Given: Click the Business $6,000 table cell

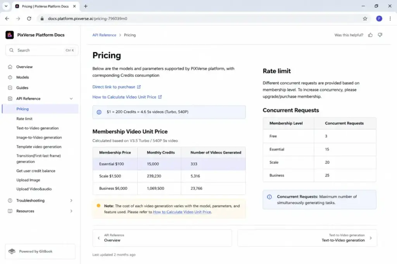Looking at the screenshot, I should (x=115, y=189).
